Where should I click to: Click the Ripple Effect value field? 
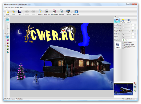click(132, 31)
